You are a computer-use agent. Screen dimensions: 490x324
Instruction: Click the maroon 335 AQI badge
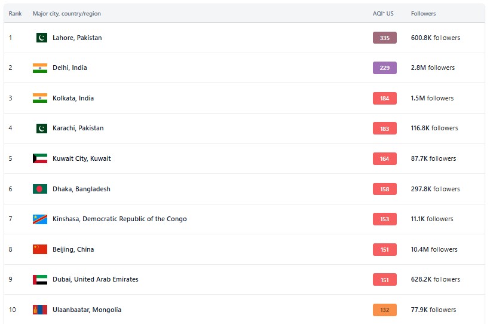click(x=384, y=38)
